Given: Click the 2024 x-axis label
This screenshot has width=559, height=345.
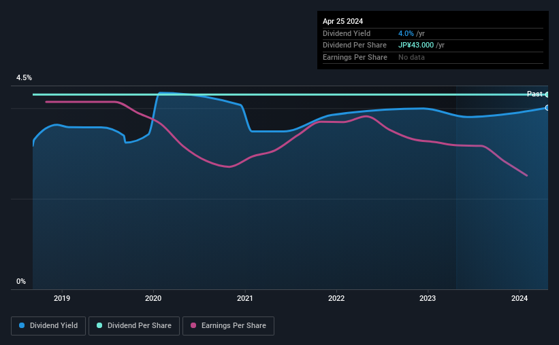Looking at the screenshot, I should 520,298.
